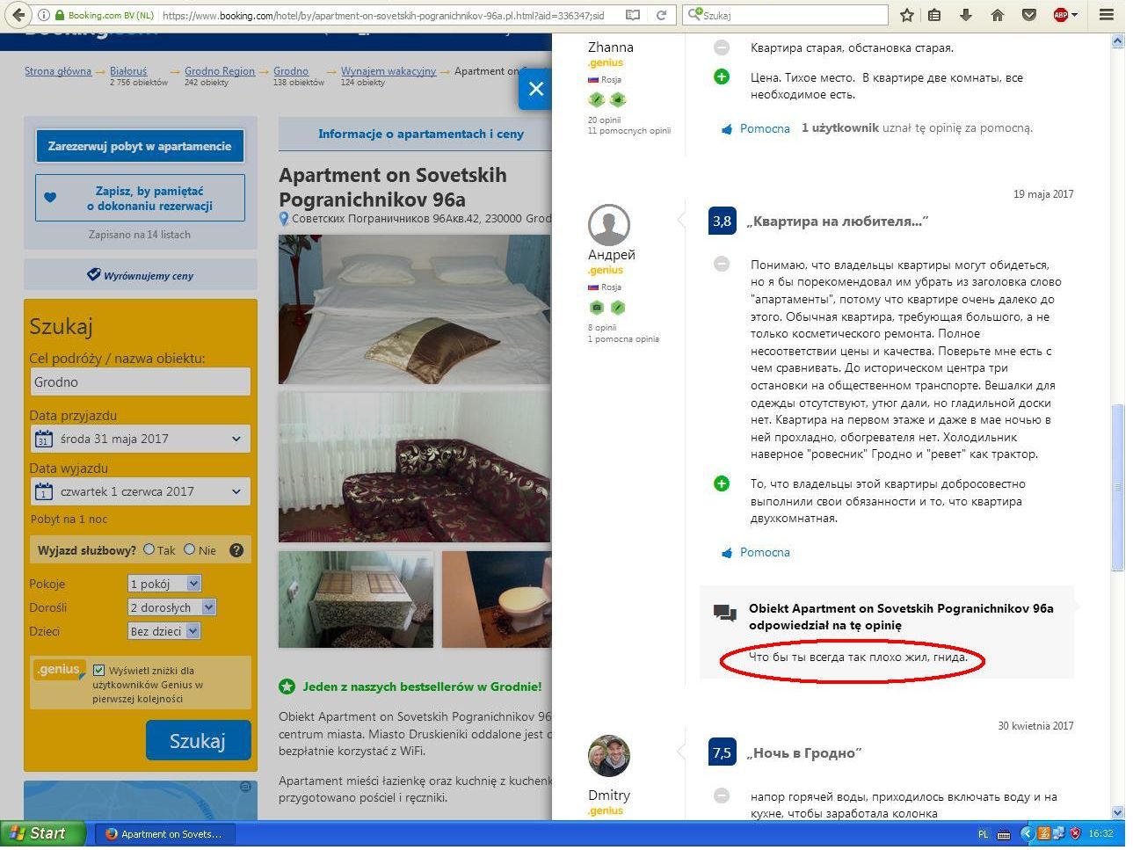Close the reviews side panel
Viewport: 1133px width, 850px height.
pyautogui.click(x=536, y=89)
